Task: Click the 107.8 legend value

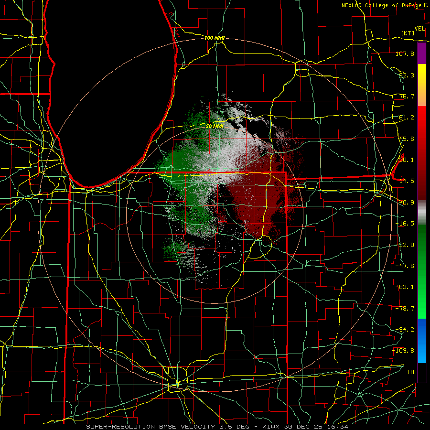Action: coord(405,54)
